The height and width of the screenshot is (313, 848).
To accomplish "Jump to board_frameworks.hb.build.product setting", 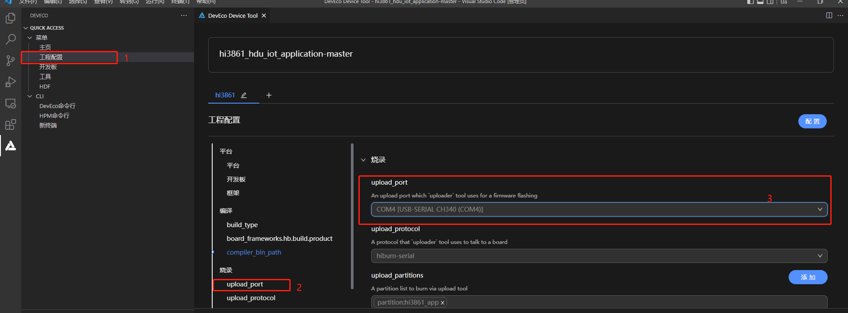I will point(280,239).
